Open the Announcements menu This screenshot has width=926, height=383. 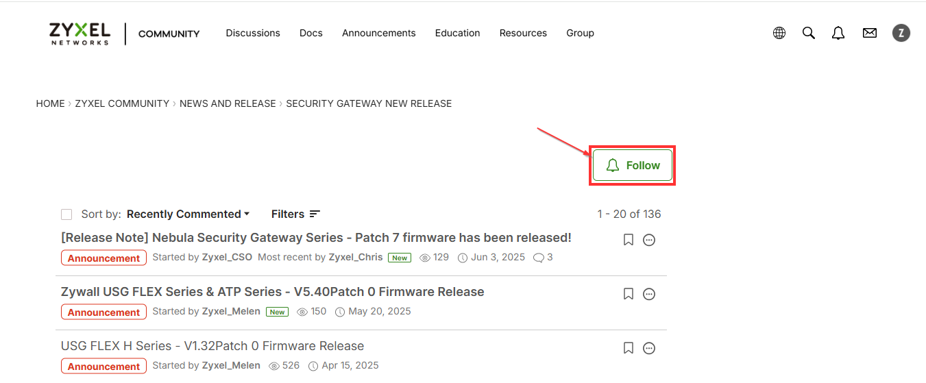point(378,33)
